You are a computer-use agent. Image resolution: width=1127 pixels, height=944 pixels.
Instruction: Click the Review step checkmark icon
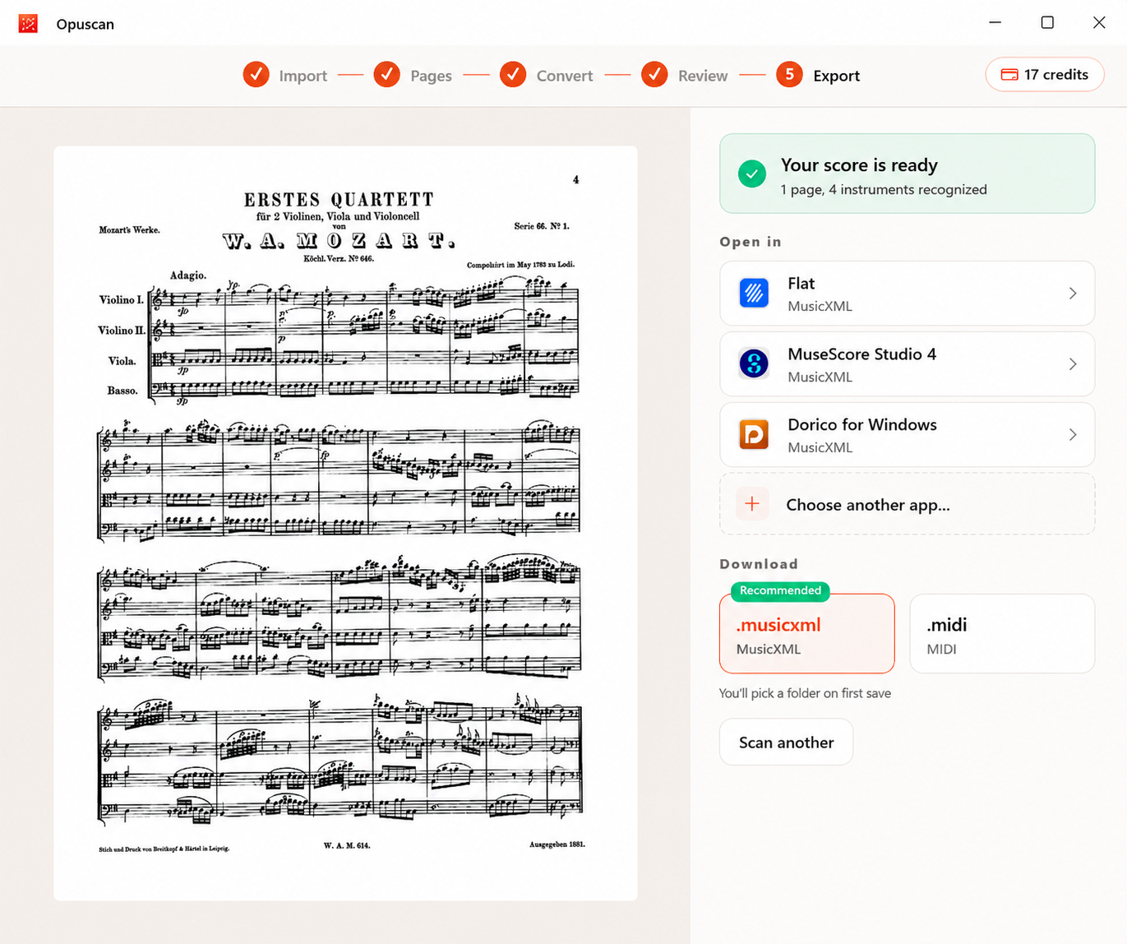[x=654, y=75]
